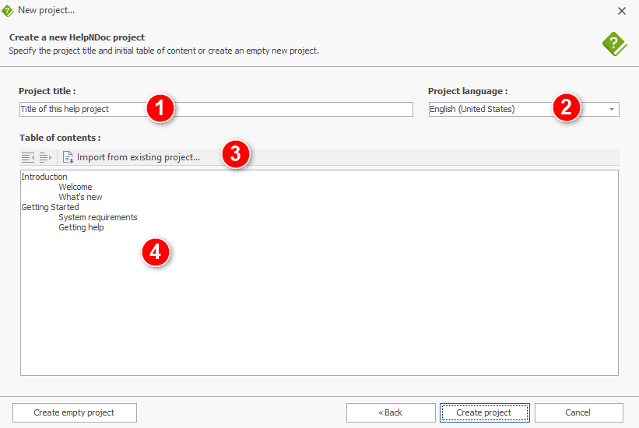Click the red number 2 marker
Viewport: 639px width, 428px height.
click(567, 107)
